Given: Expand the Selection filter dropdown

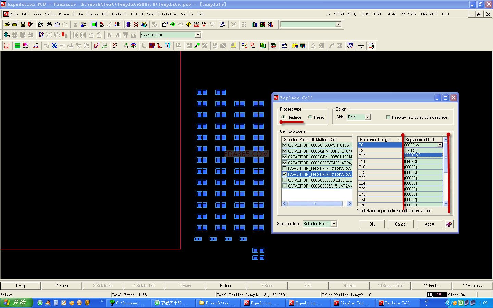Looking at the screenshot, I should pyautogui.click(x=334, y=224).
